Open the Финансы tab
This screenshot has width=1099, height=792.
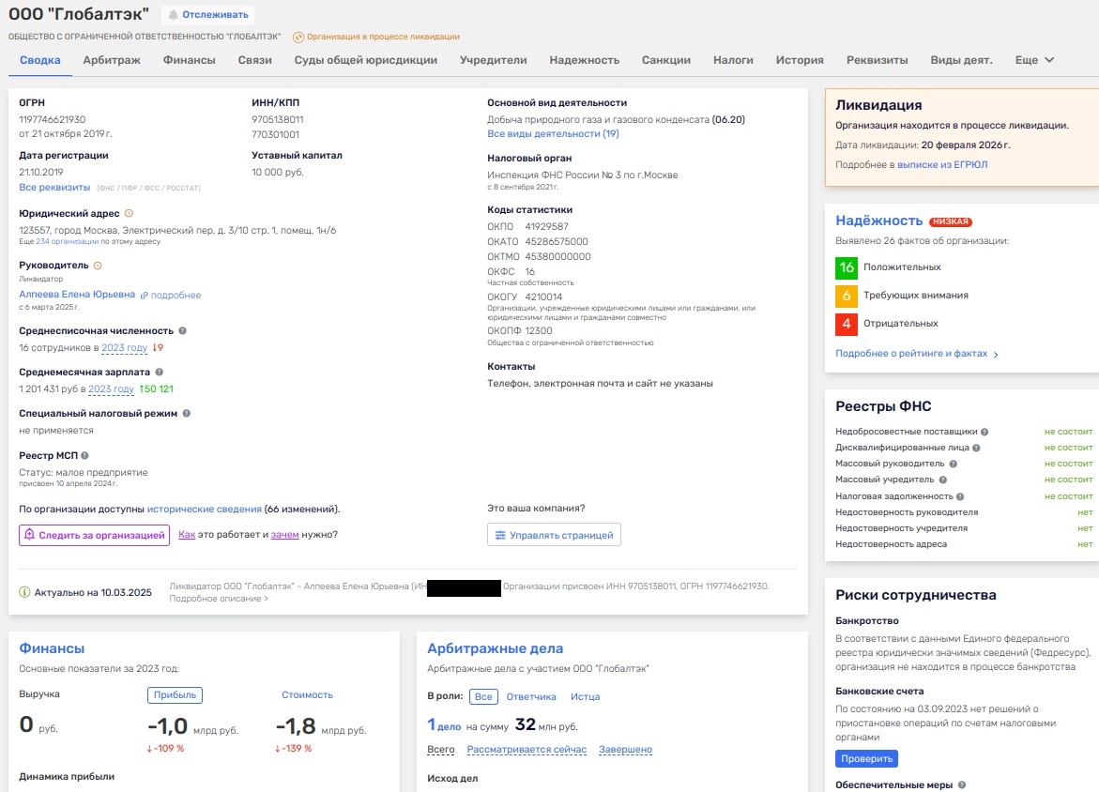(x=190, y=60)
